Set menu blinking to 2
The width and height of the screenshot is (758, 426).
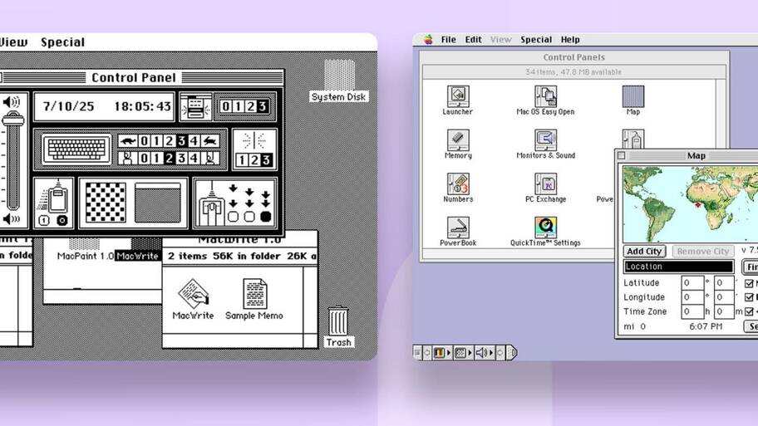click(250, 106)
